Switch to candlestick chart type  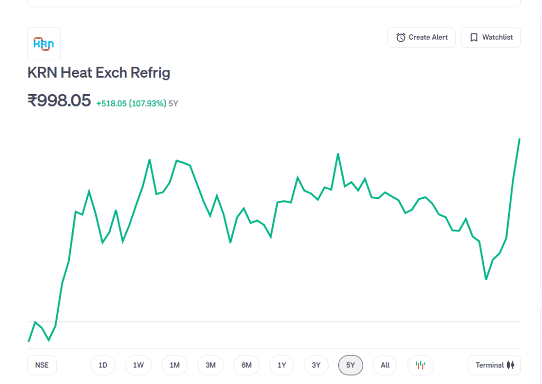click(420, 365)
